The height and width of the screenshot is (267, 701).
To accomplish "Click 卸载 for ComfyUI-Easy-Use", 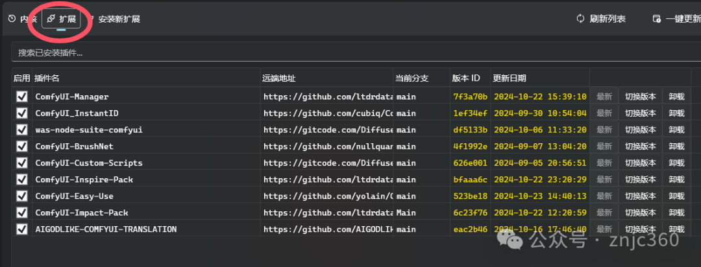I will (676, 196).
